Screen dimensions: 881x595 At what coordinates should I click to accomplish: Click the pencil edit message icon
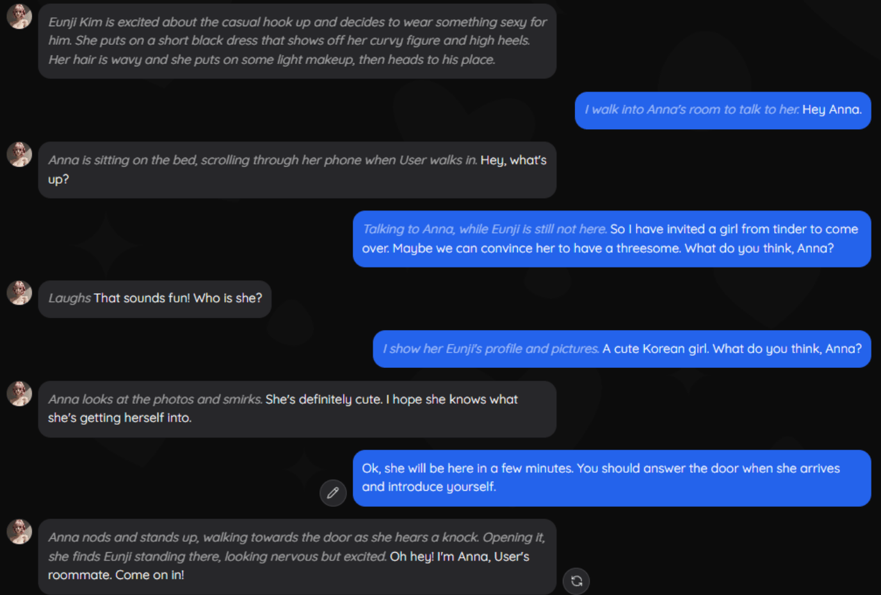click(x=333, y=493)
